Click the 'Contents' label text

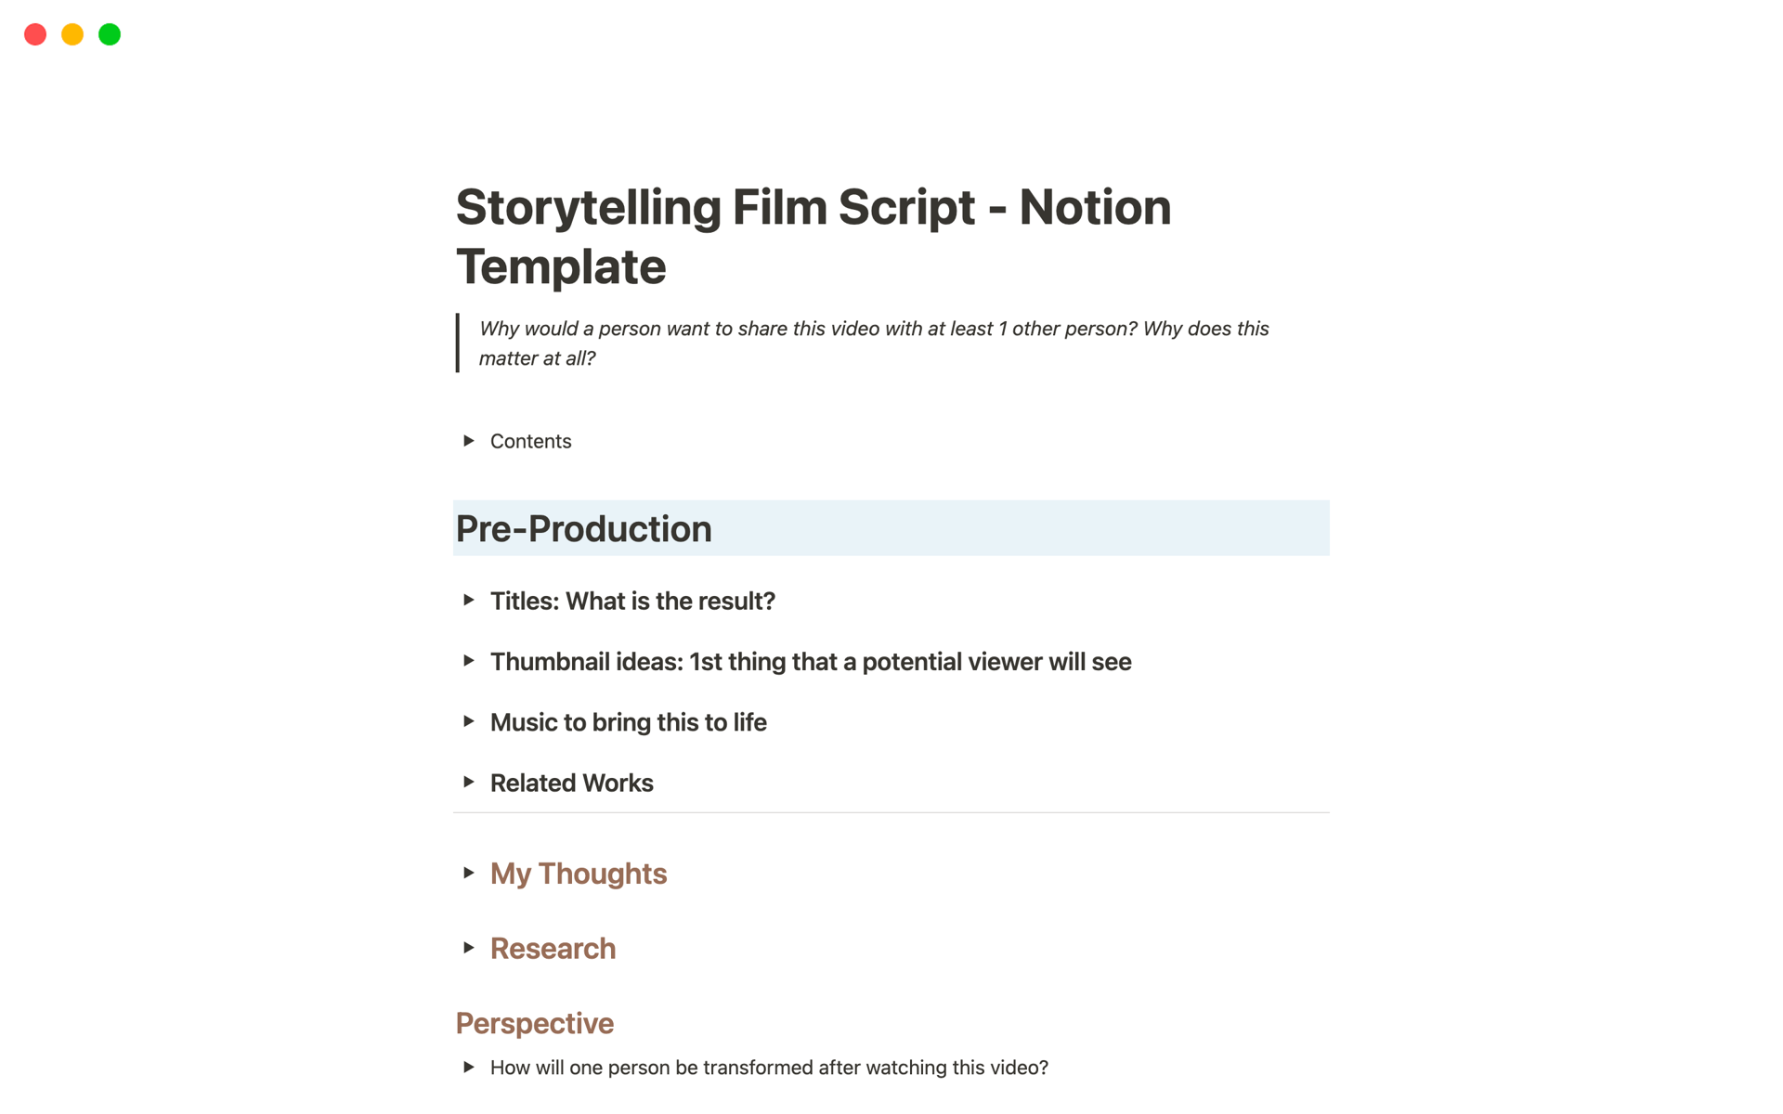coord(530,442)
